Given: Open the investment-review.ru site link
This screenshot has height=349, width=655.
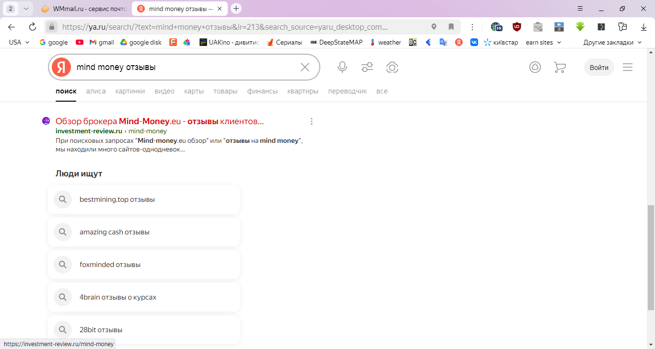Looking at the screenshot, I should (89, 131).
